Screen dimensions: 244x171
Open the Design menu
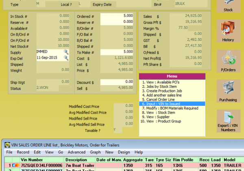click(124, 152)
